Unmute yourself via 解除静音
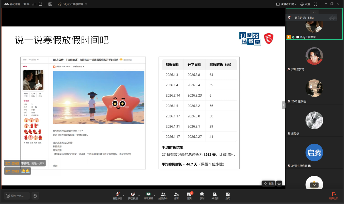Screen dimensions: 344x204 (118, 196)
